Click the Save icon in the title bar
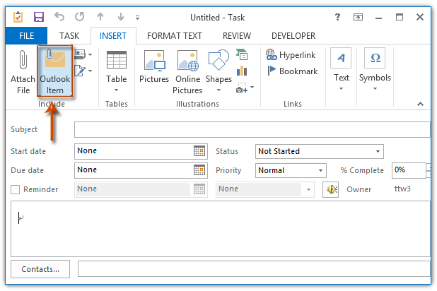The height and width of the screenshot is (291, 437). [x=39, y=16]
